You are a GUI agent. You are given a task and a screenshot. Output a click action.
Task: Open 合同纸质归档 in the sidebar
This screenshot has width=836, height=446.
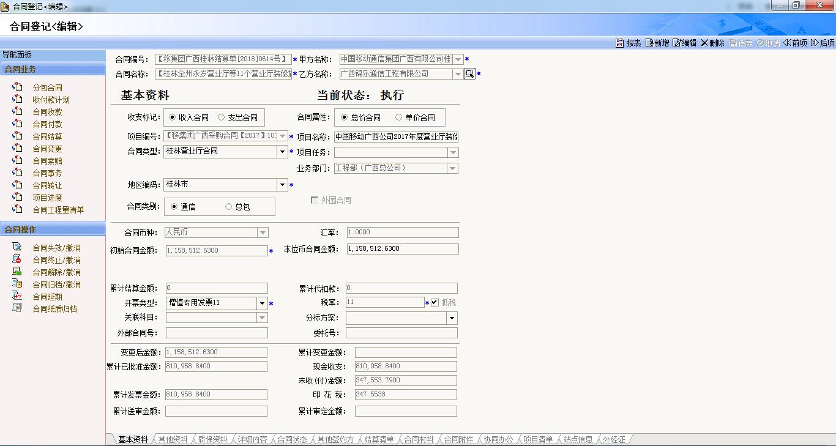tap(54, 309)
